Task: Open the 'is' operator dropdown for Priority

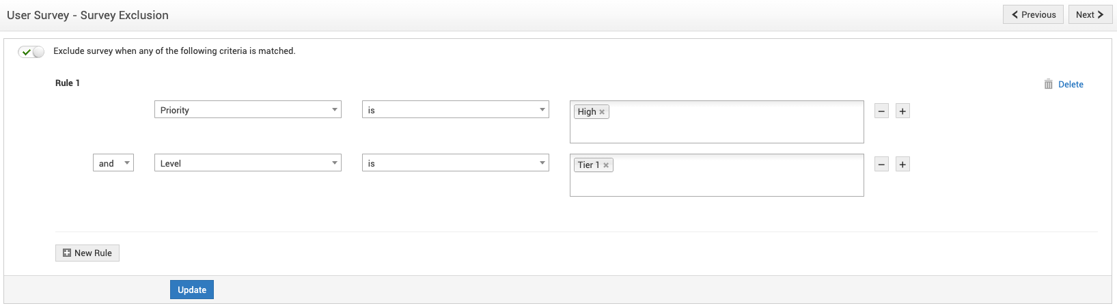Action: pyautogui.click(x=455, y=110)
